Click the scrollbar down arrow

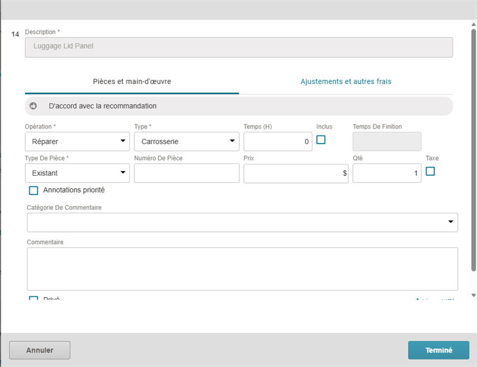pyautogui.click(x=473, y=295)
